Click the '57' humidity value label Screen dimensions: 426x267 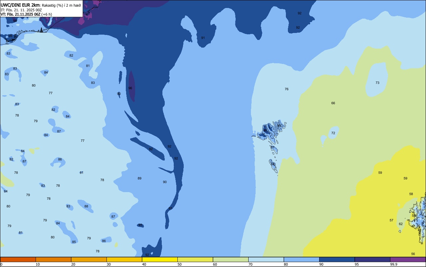(x=391, y=220)
